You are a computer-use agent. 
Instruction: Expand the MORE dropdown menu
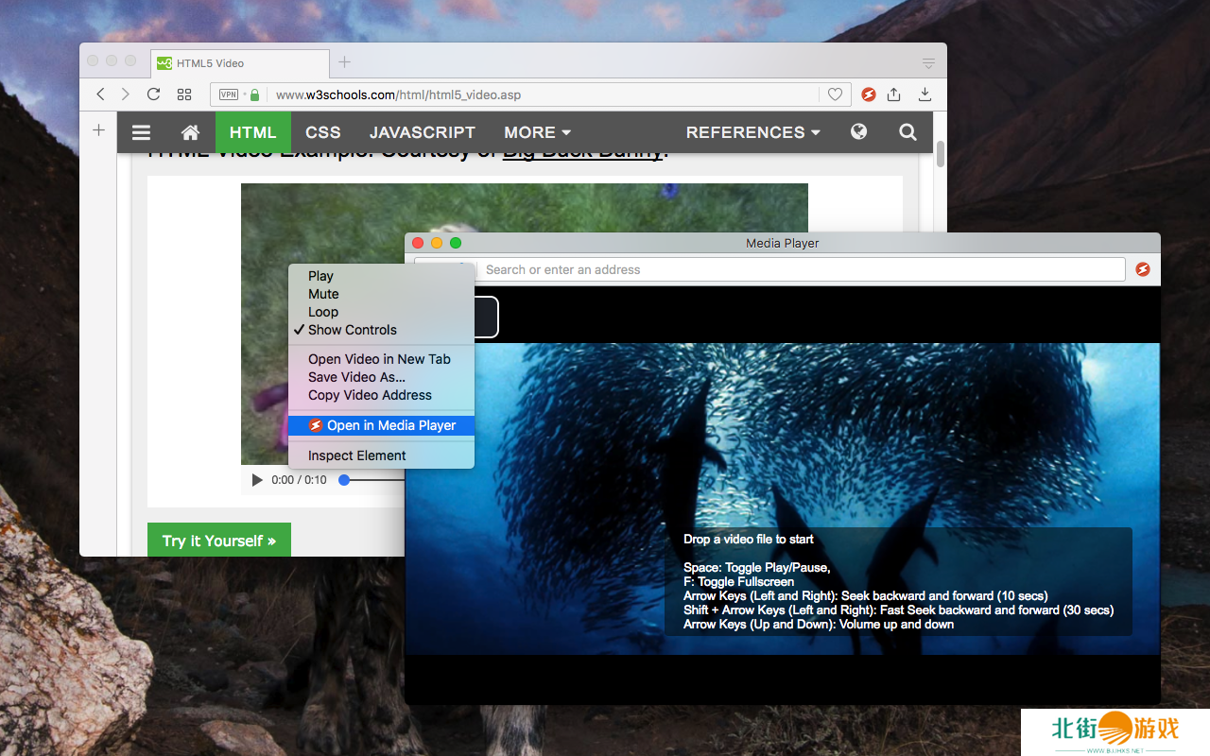pos(537,132)
